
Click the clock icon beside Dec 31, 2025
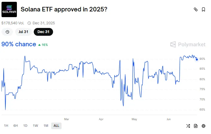point(29,23)
